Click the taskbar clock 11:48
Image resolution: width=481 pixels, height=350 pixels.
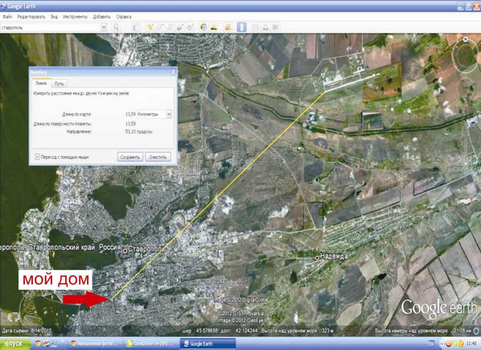pos(472,343)
